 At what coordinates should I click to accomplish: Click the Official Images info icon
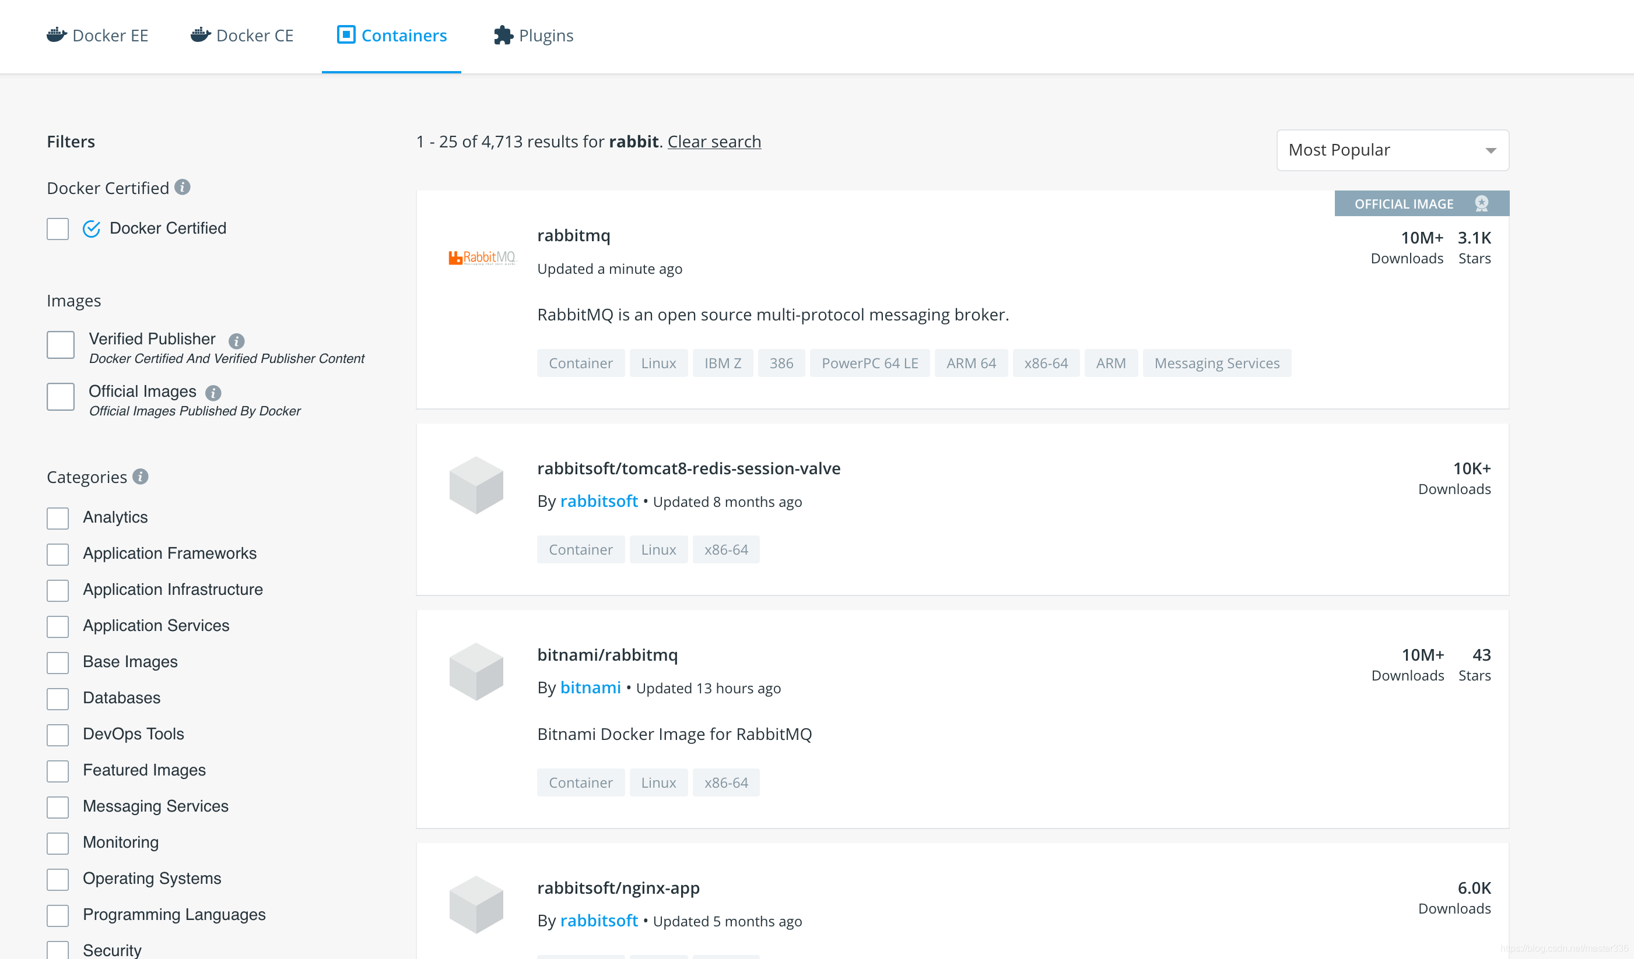point(213,393)
